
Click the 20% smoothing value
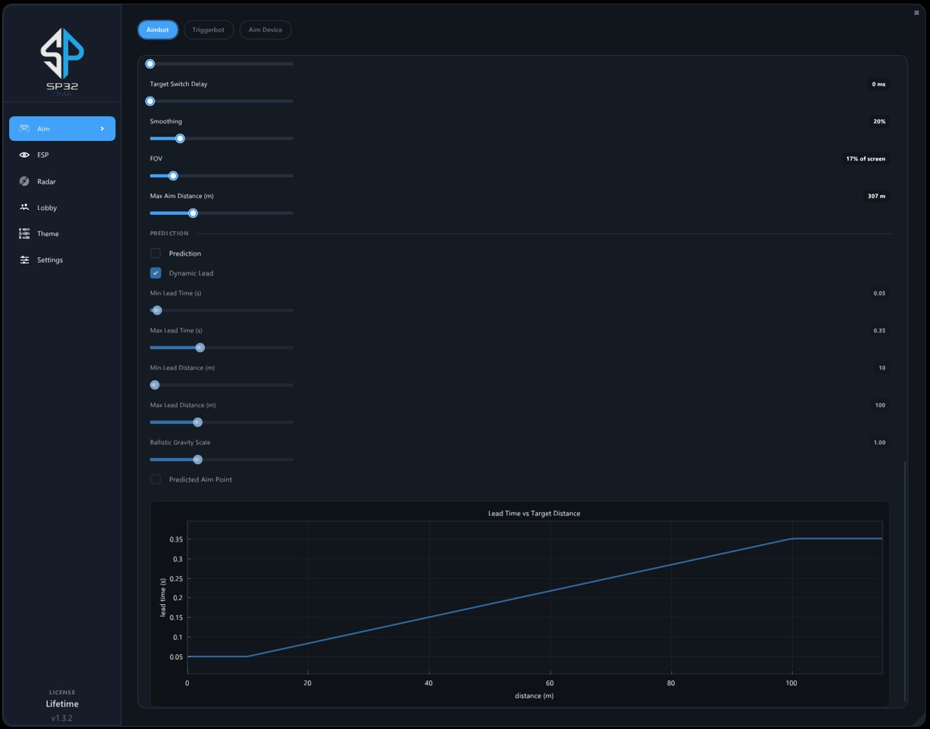point(879,121)
